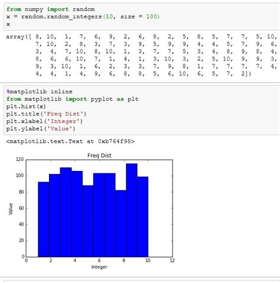This screenshot has width=280, height=283.
Task: Click the 'array([' output prefix
Action: tap(19, 37)
